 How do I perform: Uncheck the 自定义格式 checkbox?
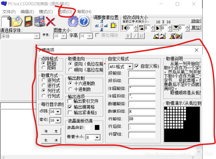[x=136, y=66]
